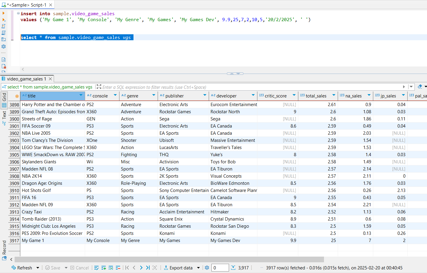This screenshot has height=273, width=427.
Task: Switch to the Grid view side tab
Action: click(x=4, y=100)
